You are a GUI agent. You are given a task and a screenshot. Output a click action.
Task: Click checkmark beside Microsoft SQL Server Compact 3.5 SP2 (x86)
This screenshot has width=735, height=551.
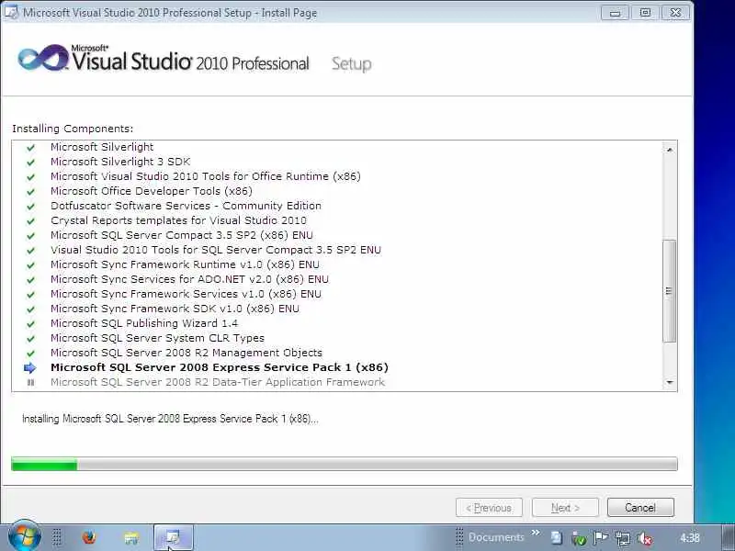(x=31, y=236)
